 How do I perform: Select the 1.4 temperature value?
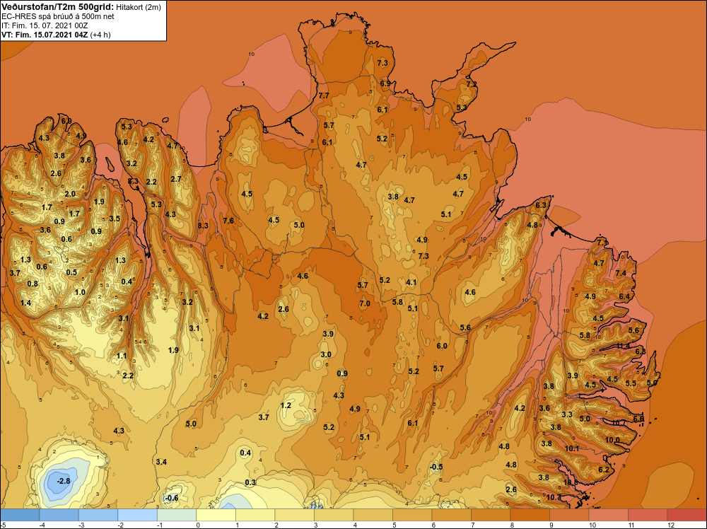coord(25,303)
